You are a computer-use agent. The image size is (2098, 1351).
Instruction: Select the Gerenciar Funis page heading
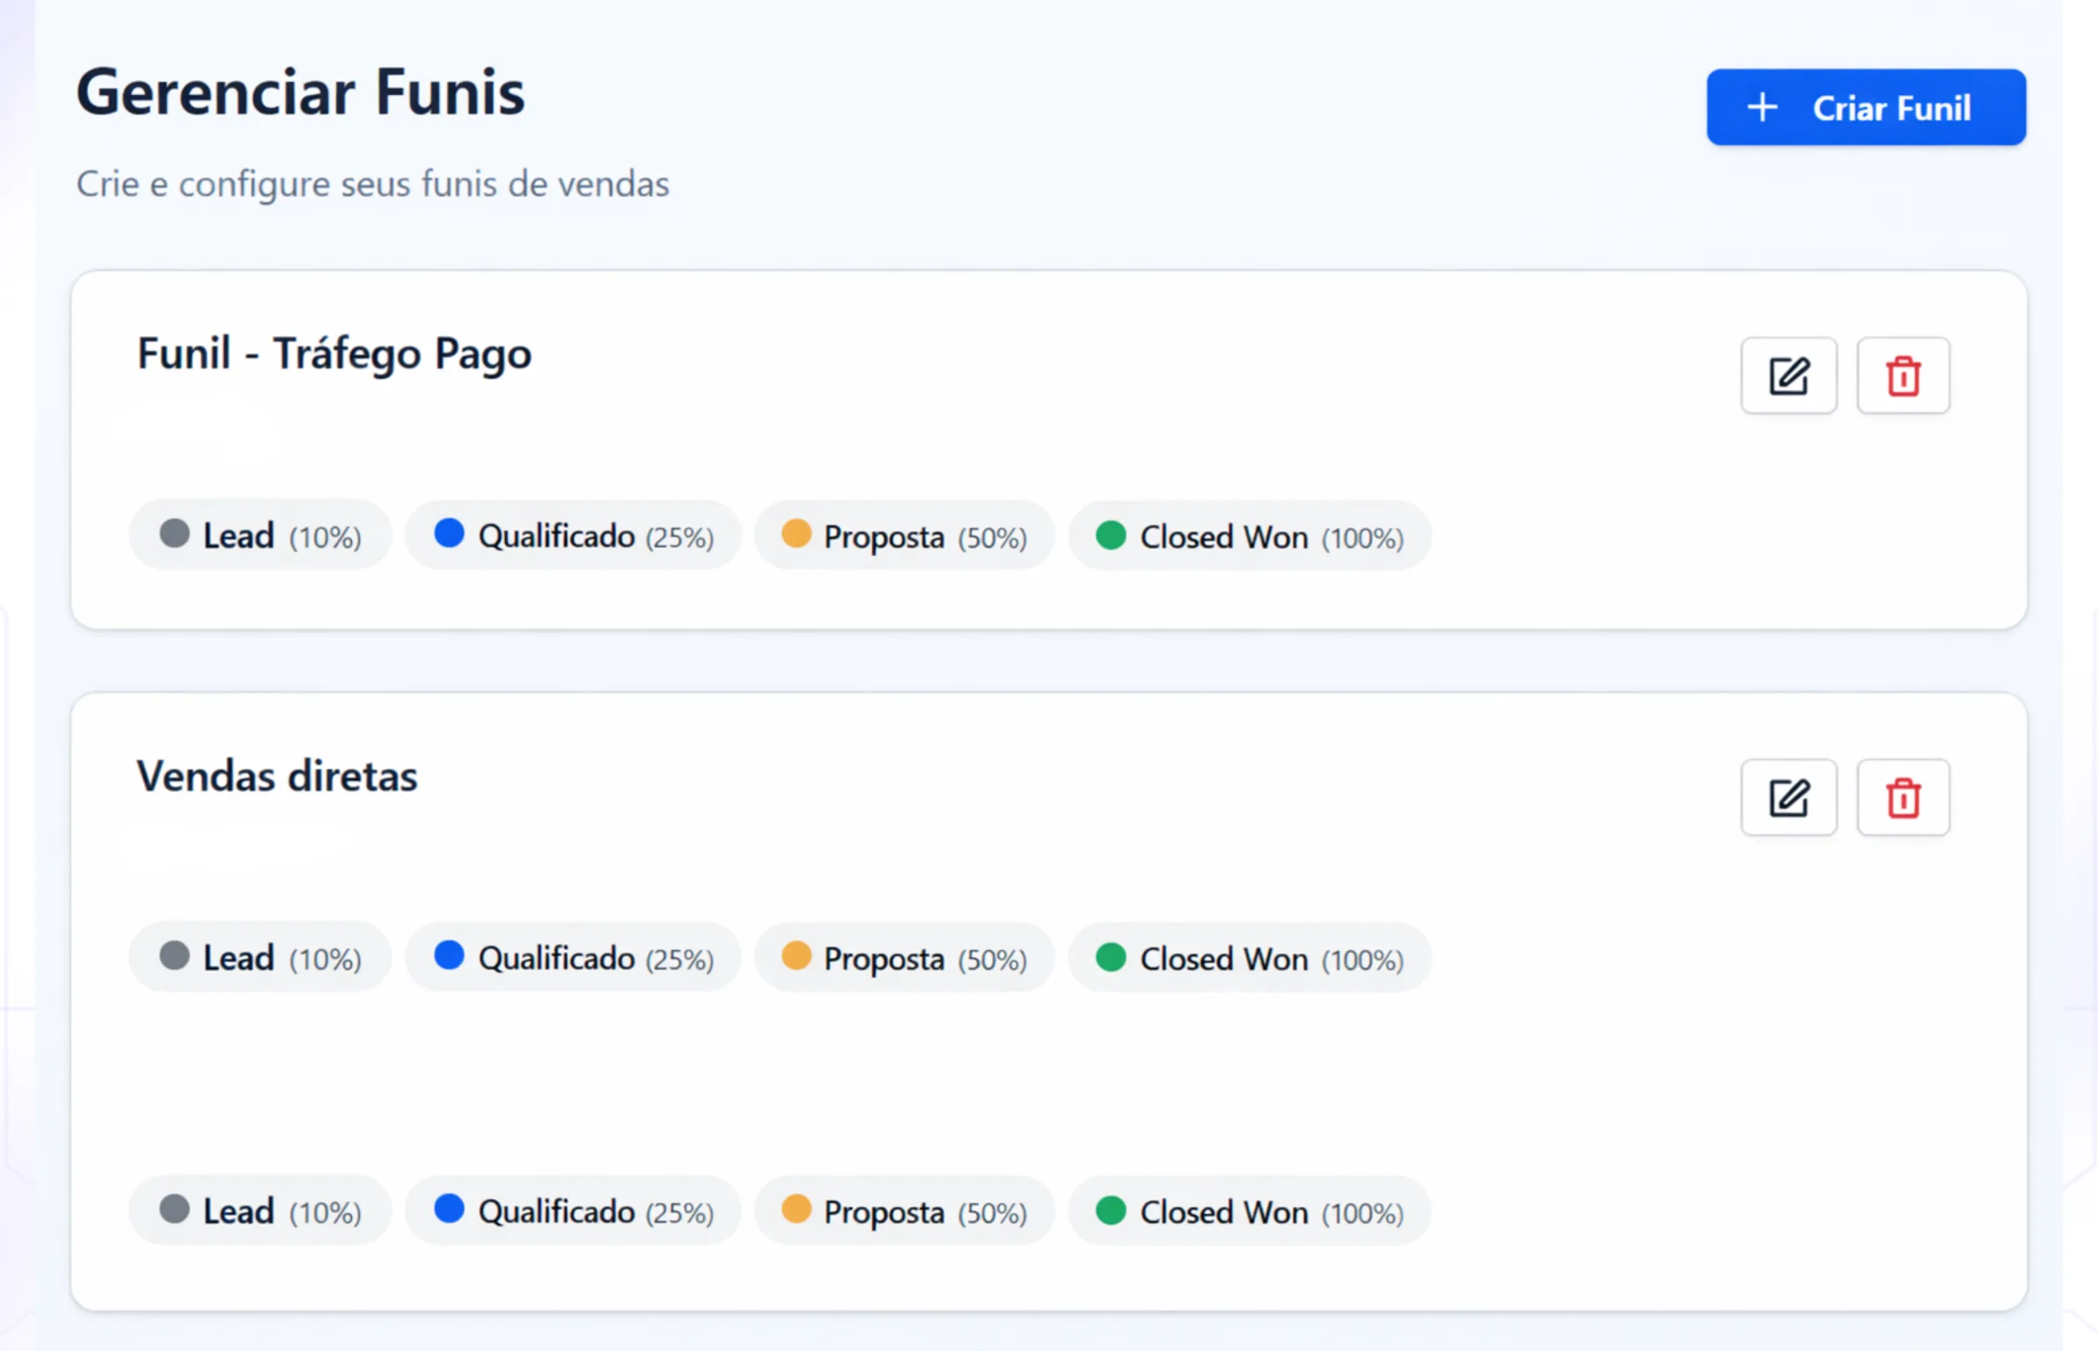click(300, 91)
